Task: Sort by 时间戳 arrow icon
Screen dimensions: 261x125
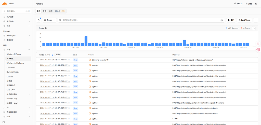Action: [x=52, y=55]
